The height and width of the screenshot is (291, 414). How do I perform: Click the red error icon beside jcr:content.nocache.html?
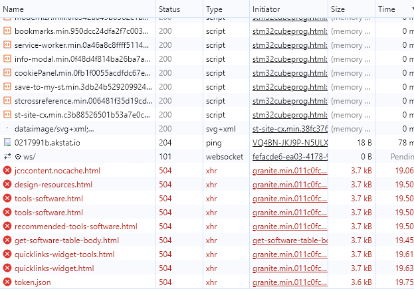pos(7,171)
